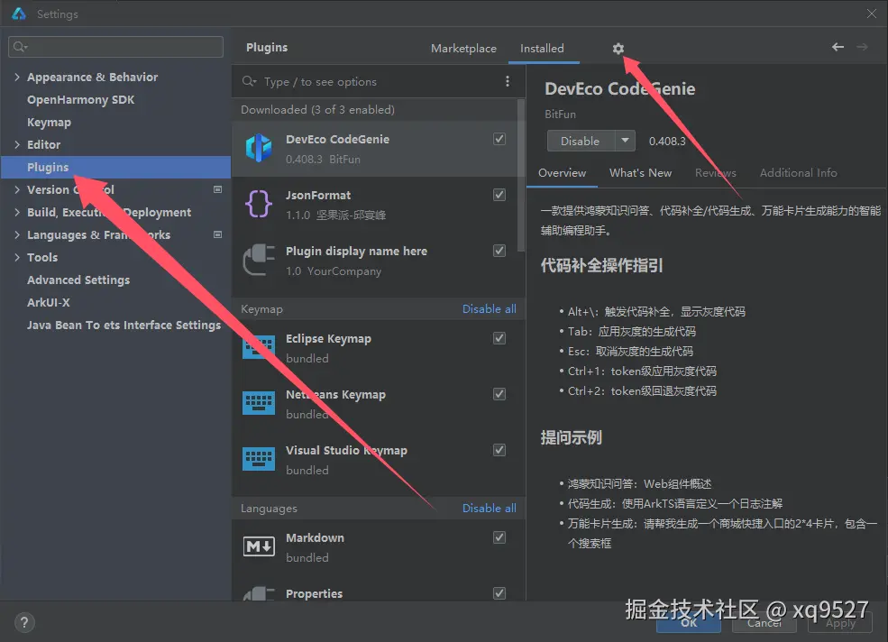Click the 'Downloaded (3 of 3 enabled)' header
This screenshot has height=642, width=888.
(317, 109)
